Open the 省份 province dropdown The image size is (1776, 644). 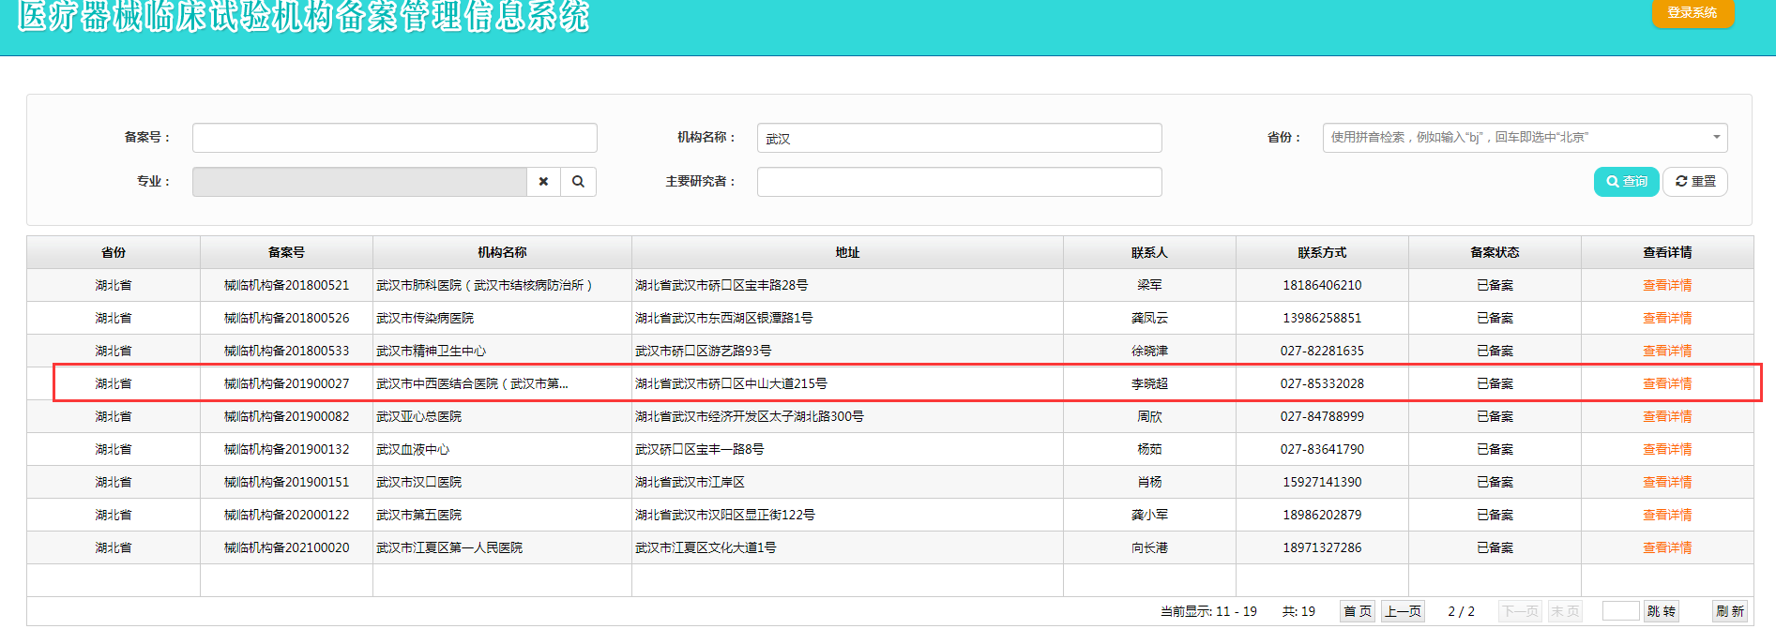[x=1525, y=138]
